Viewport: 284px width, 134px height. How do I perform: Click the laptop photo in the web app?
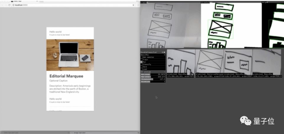pos(70,55)
